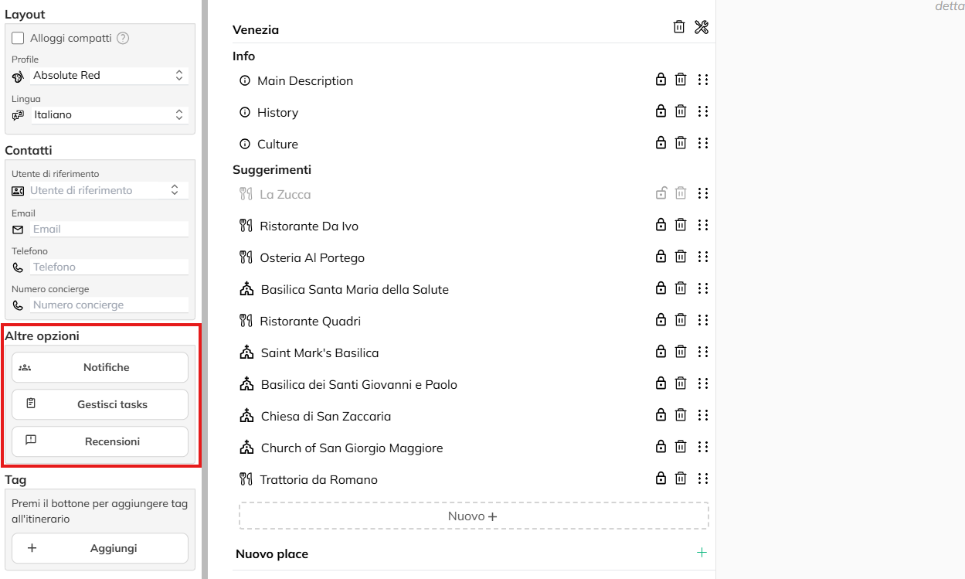Open the Profile dropdown Absolute Red

[108, 75]
